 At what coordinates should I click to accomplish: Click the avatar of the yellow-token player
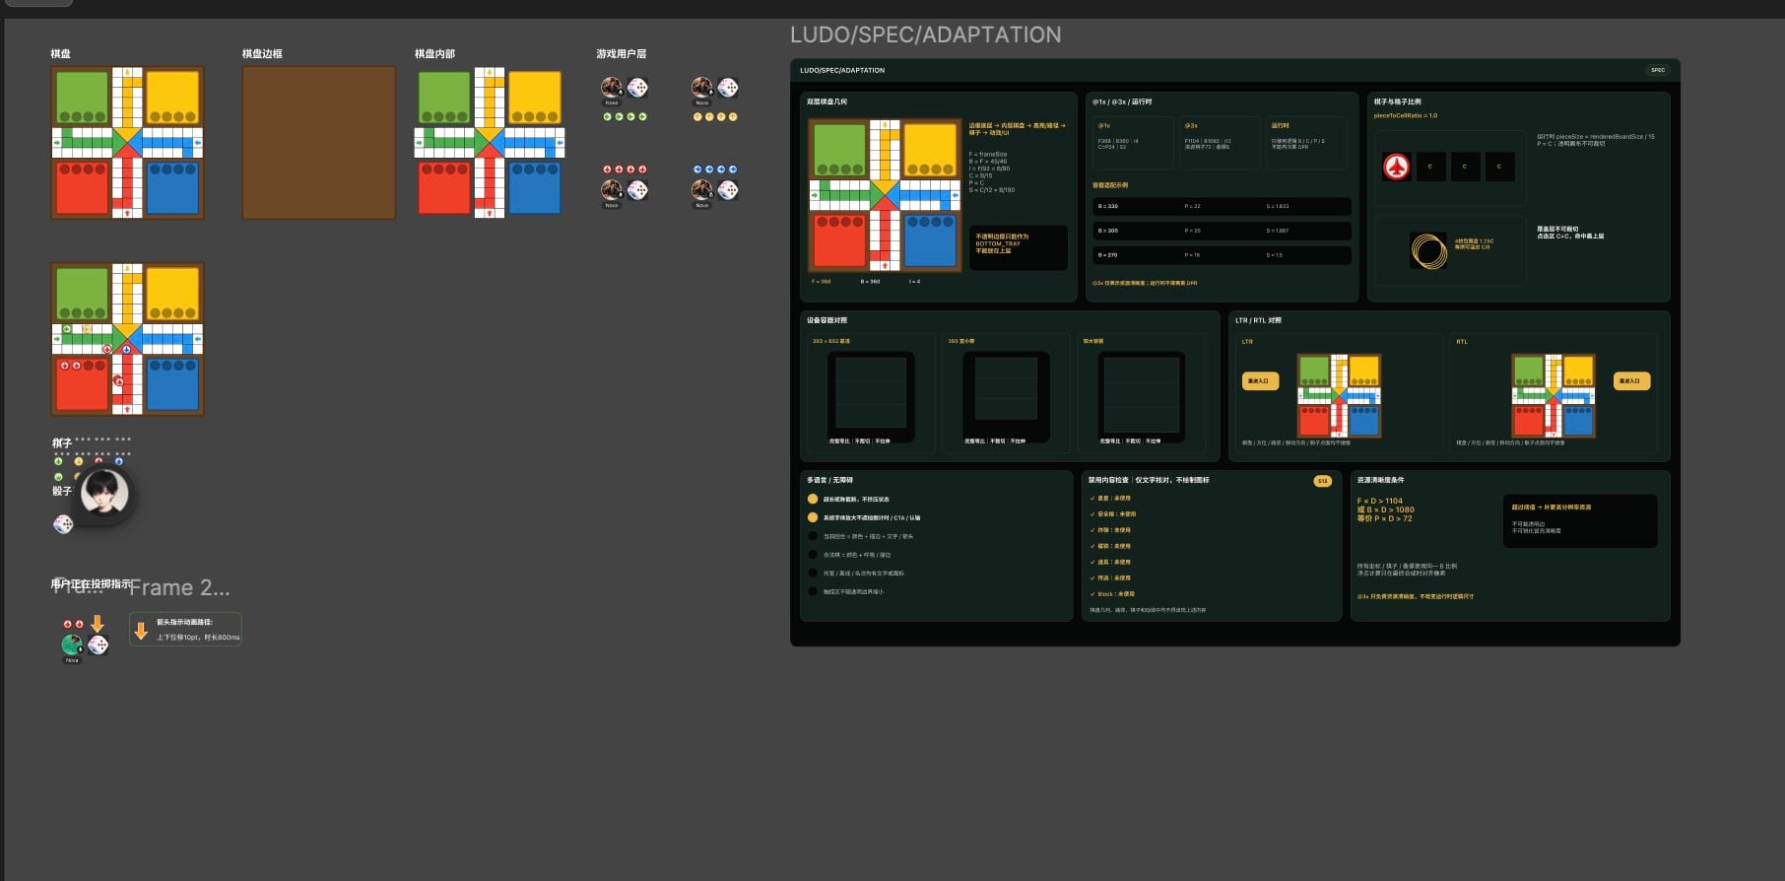coord(702,87)
